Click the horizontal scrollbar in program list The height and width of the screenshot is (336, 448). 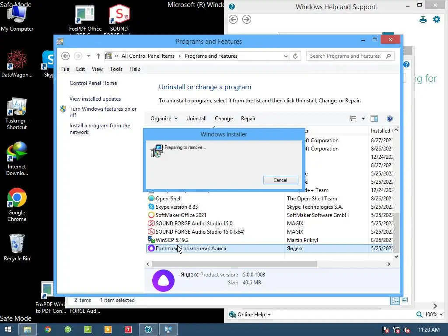[234, 264]
